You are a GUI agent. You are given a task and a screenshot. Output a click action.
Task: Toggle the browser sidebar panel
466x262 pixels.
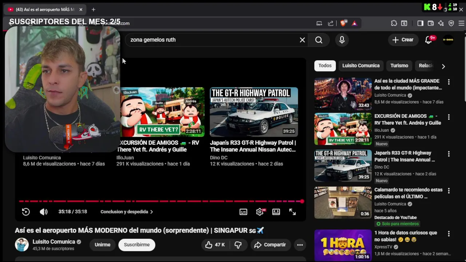[420, 23]
